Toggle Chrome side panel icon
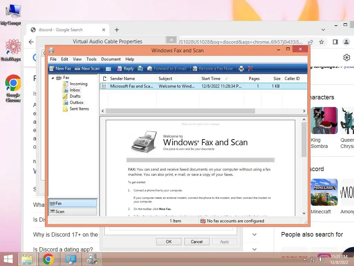 pyautogui.click(x=335, y=42)
